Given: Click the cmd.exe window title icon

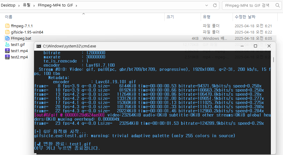Looking at the screenshot, I should 38,46.
